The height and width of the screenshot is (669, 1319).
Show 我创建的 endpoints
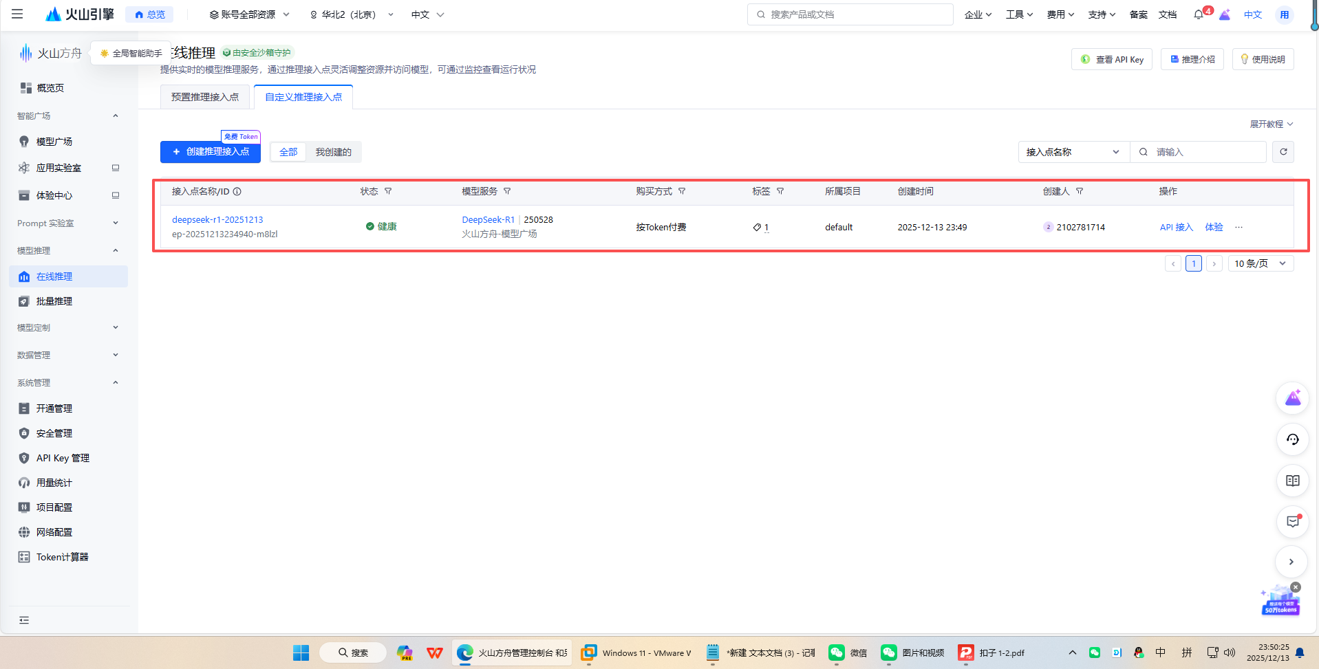pos(334,152)
